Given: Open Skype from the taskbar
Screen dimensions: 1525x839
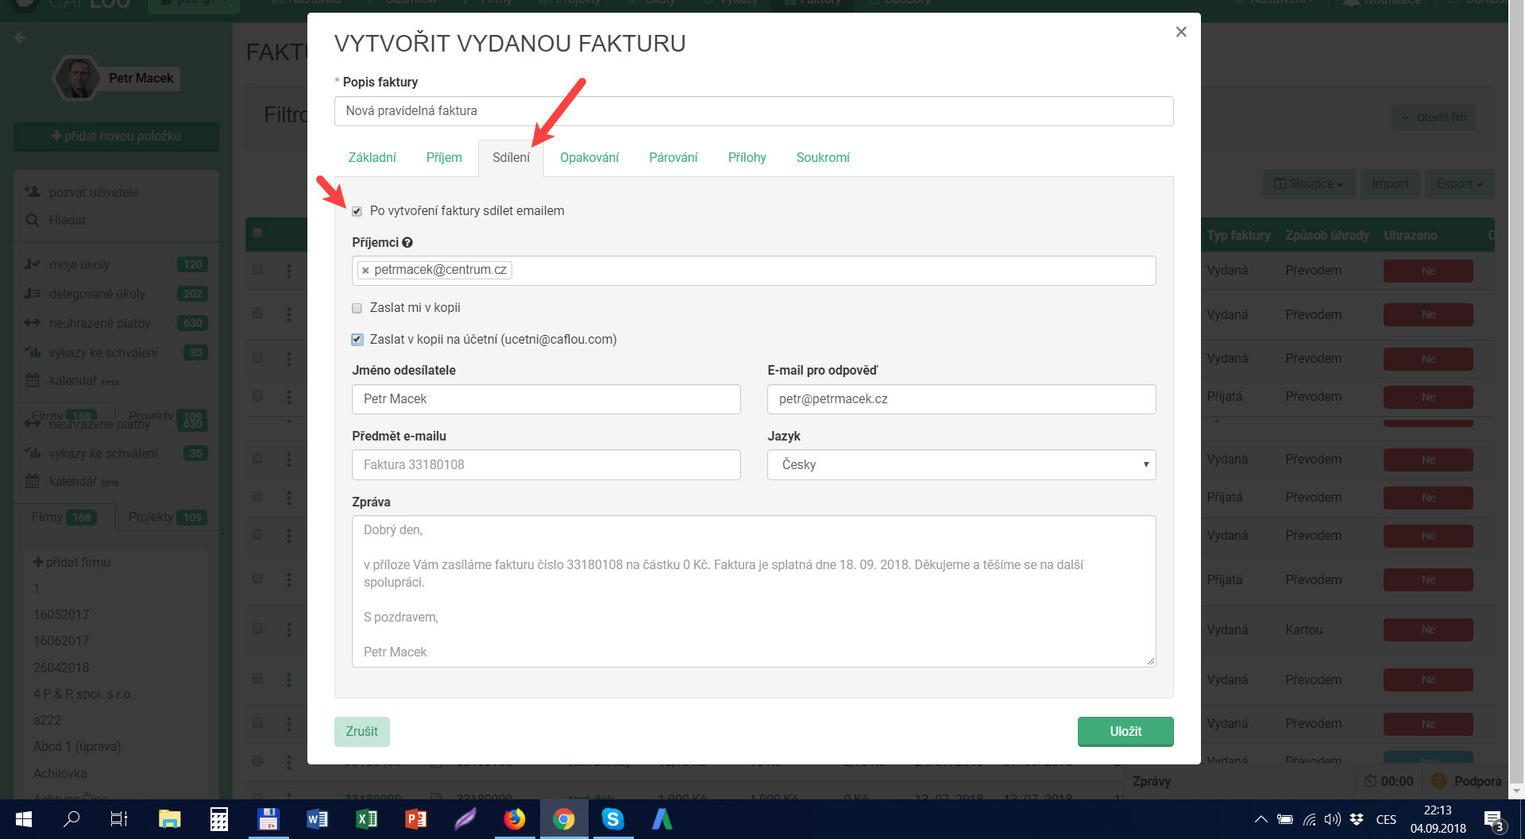Looking at the screenshot, I should click(x=612, y=819).
